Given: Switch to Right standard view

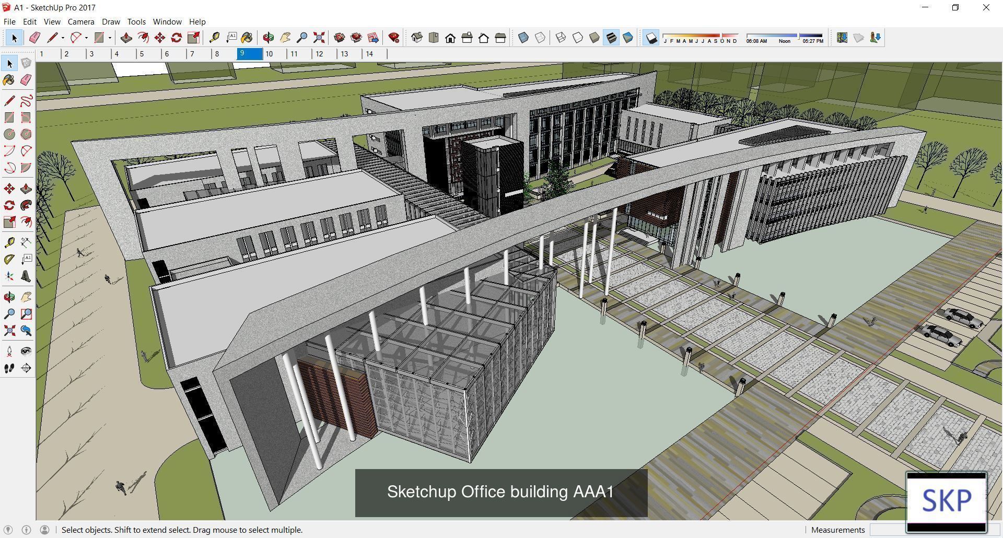Looking at the screenshot, I should pyautogui.click(x=467, y=38).
